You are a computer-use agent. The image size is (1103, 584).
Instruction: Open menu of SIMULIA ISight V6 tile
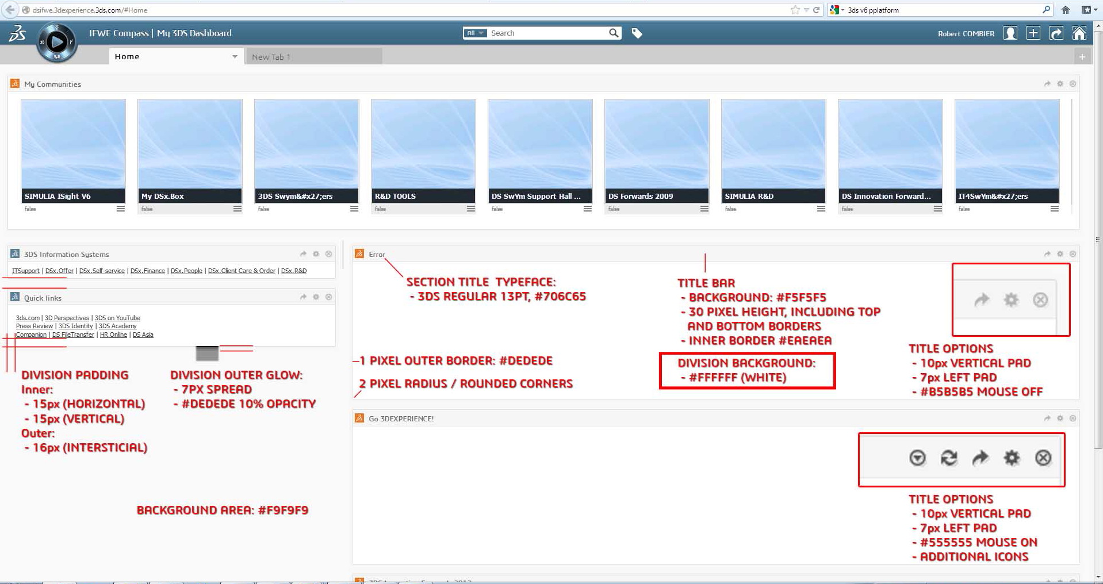point(120,209)
